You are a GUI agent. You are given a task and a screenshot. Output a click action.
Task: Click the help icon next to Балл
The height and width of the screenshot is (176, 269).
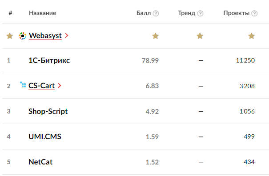[156, 13]
